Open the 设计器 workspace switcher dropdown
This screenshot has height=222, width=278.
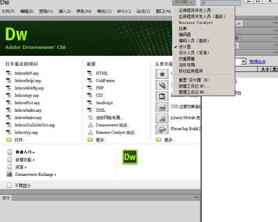click(184, 3)
